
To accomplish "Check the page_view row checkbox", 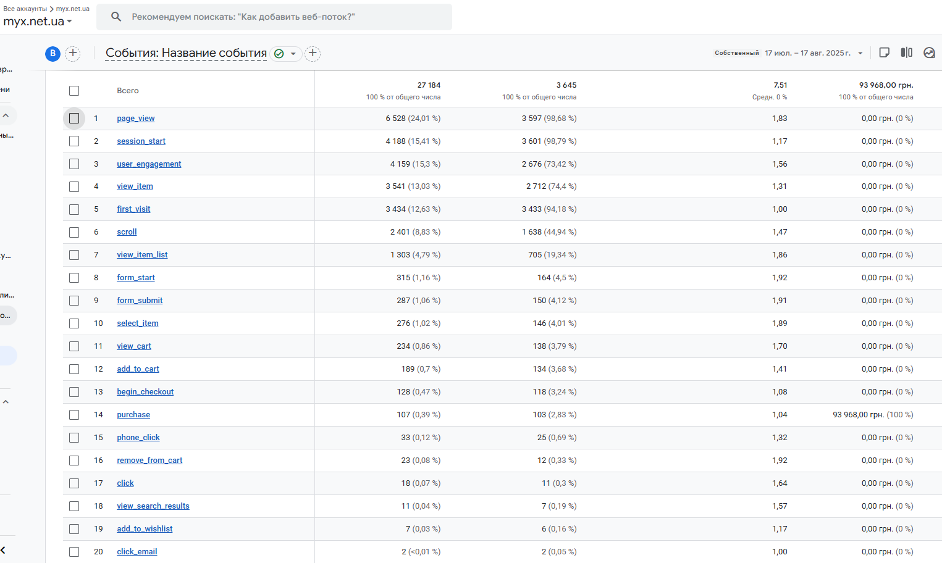I will pyautogui.click(x=74, y=118).
